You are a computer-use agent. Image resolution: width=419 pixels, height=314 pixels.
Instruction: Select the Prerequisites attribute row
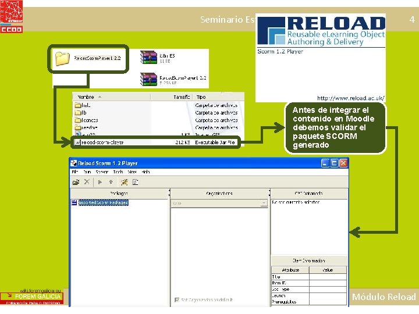pos(309,302)
